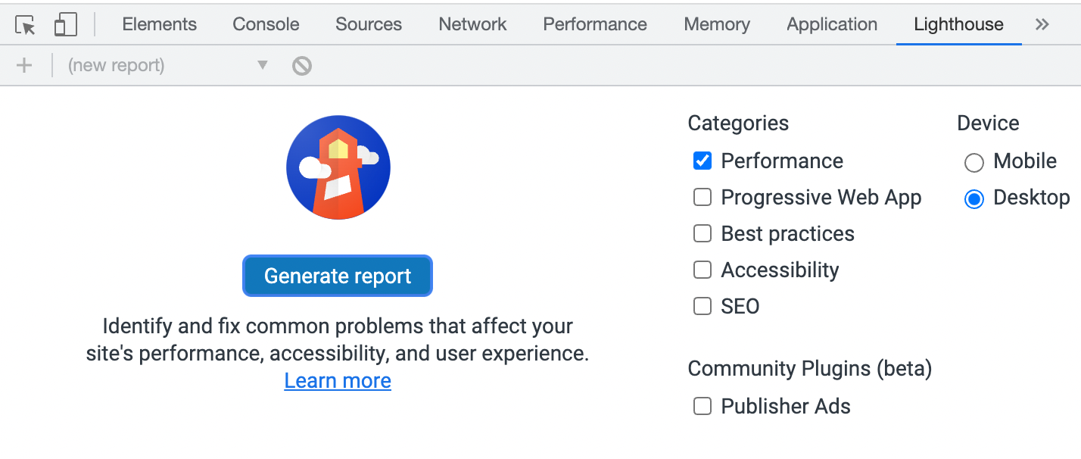Switch to the Application tab

click(832, 24)
